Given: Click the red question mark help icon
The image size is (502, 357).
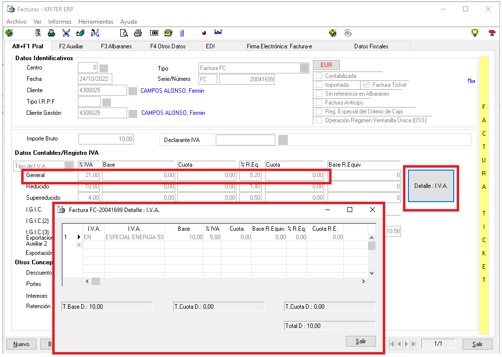Looking at the screenshot, I should [x=492, y=33].
